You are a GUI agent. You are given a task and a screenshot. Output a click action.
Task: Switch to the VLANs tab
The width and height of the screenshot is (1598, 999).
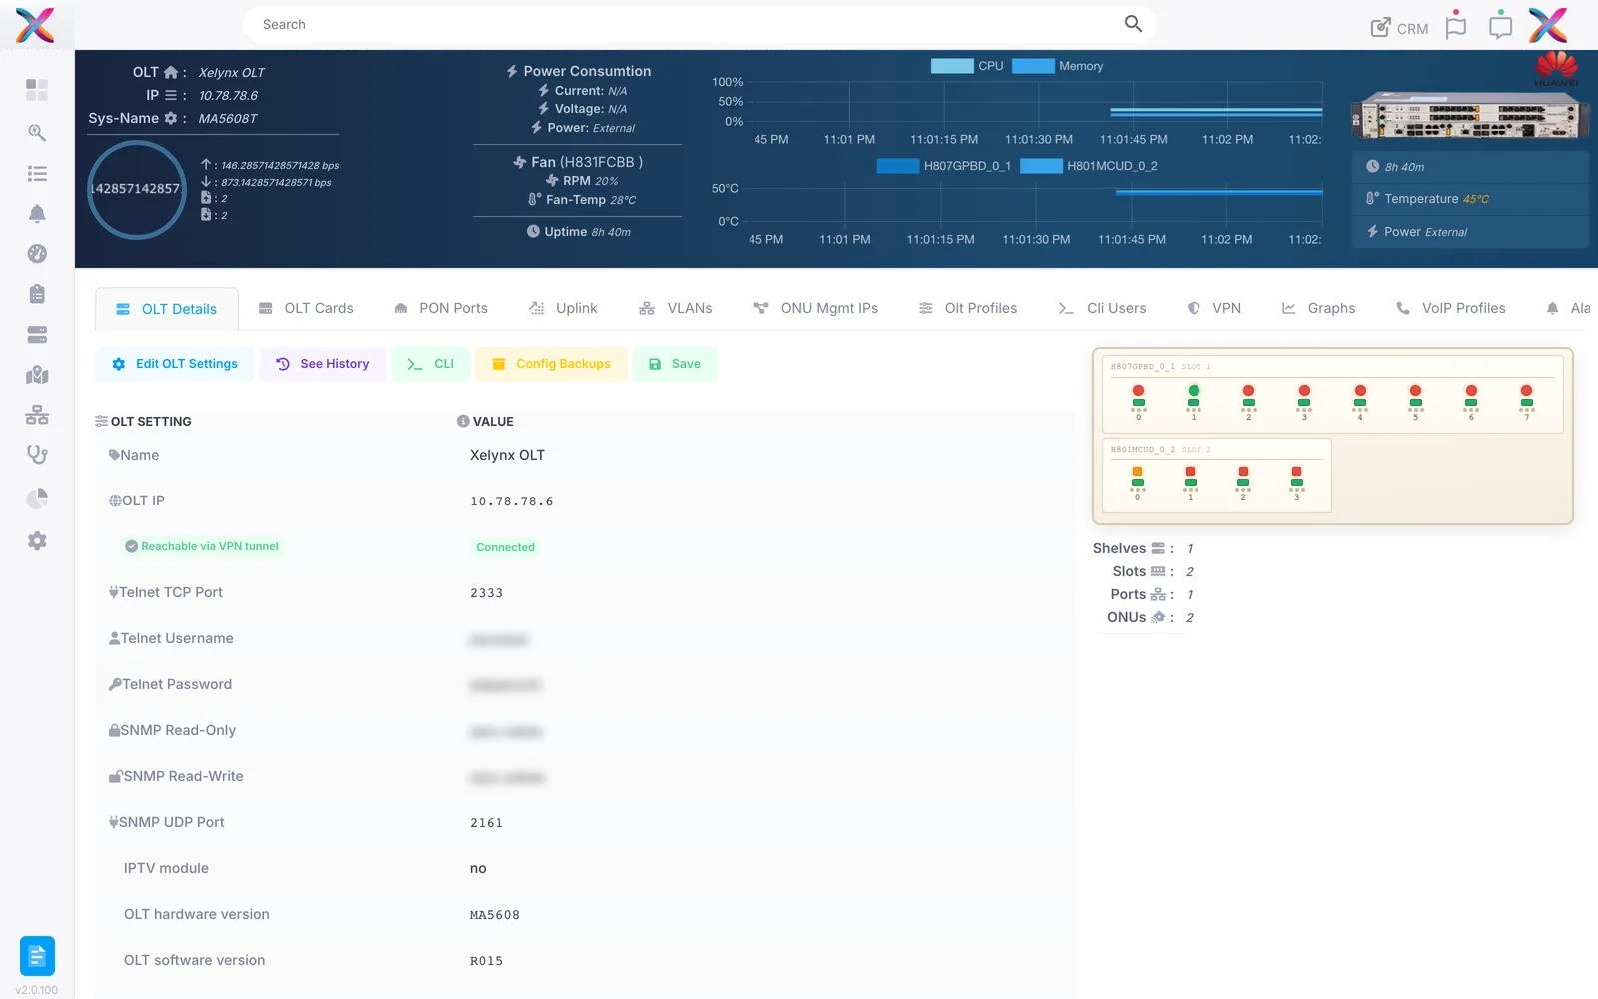[x=676, y=308]
